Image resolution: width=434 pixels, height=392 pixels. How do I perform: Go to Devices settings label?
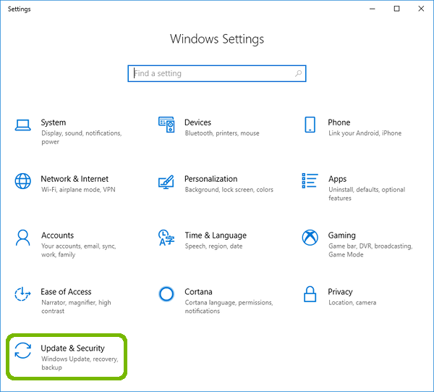tap(197, 122)
